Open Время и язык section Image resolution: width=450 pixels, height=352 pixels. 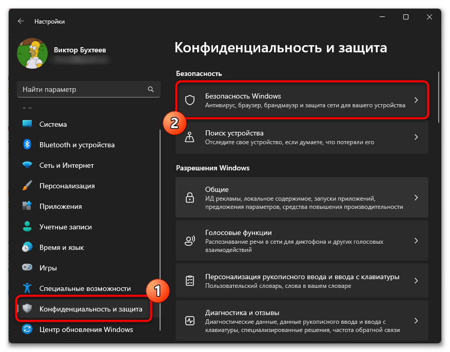[x=88, y=247]
